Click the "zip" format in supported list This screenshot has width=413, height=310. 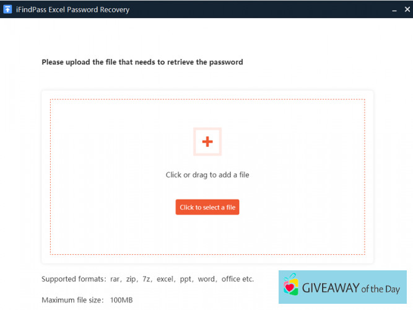click(133, 279)
